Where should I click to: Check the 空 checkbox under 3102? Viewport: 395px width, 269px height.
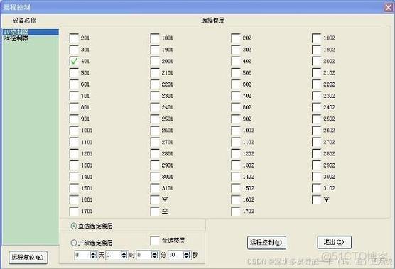pos(317,200)
